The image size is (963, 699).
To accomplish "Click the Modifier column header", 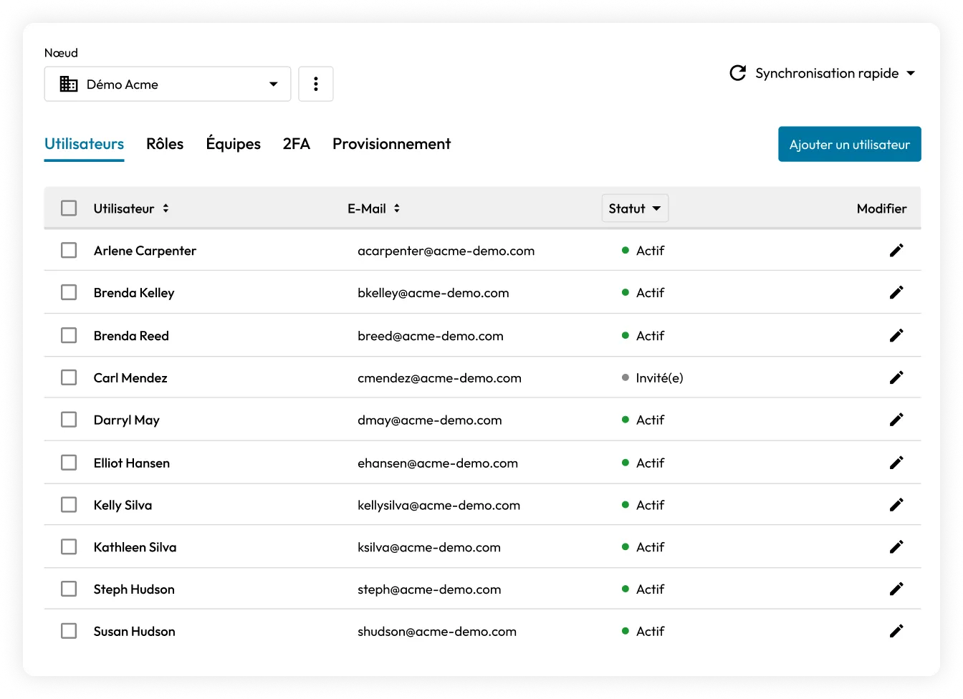I will [882, 208].
